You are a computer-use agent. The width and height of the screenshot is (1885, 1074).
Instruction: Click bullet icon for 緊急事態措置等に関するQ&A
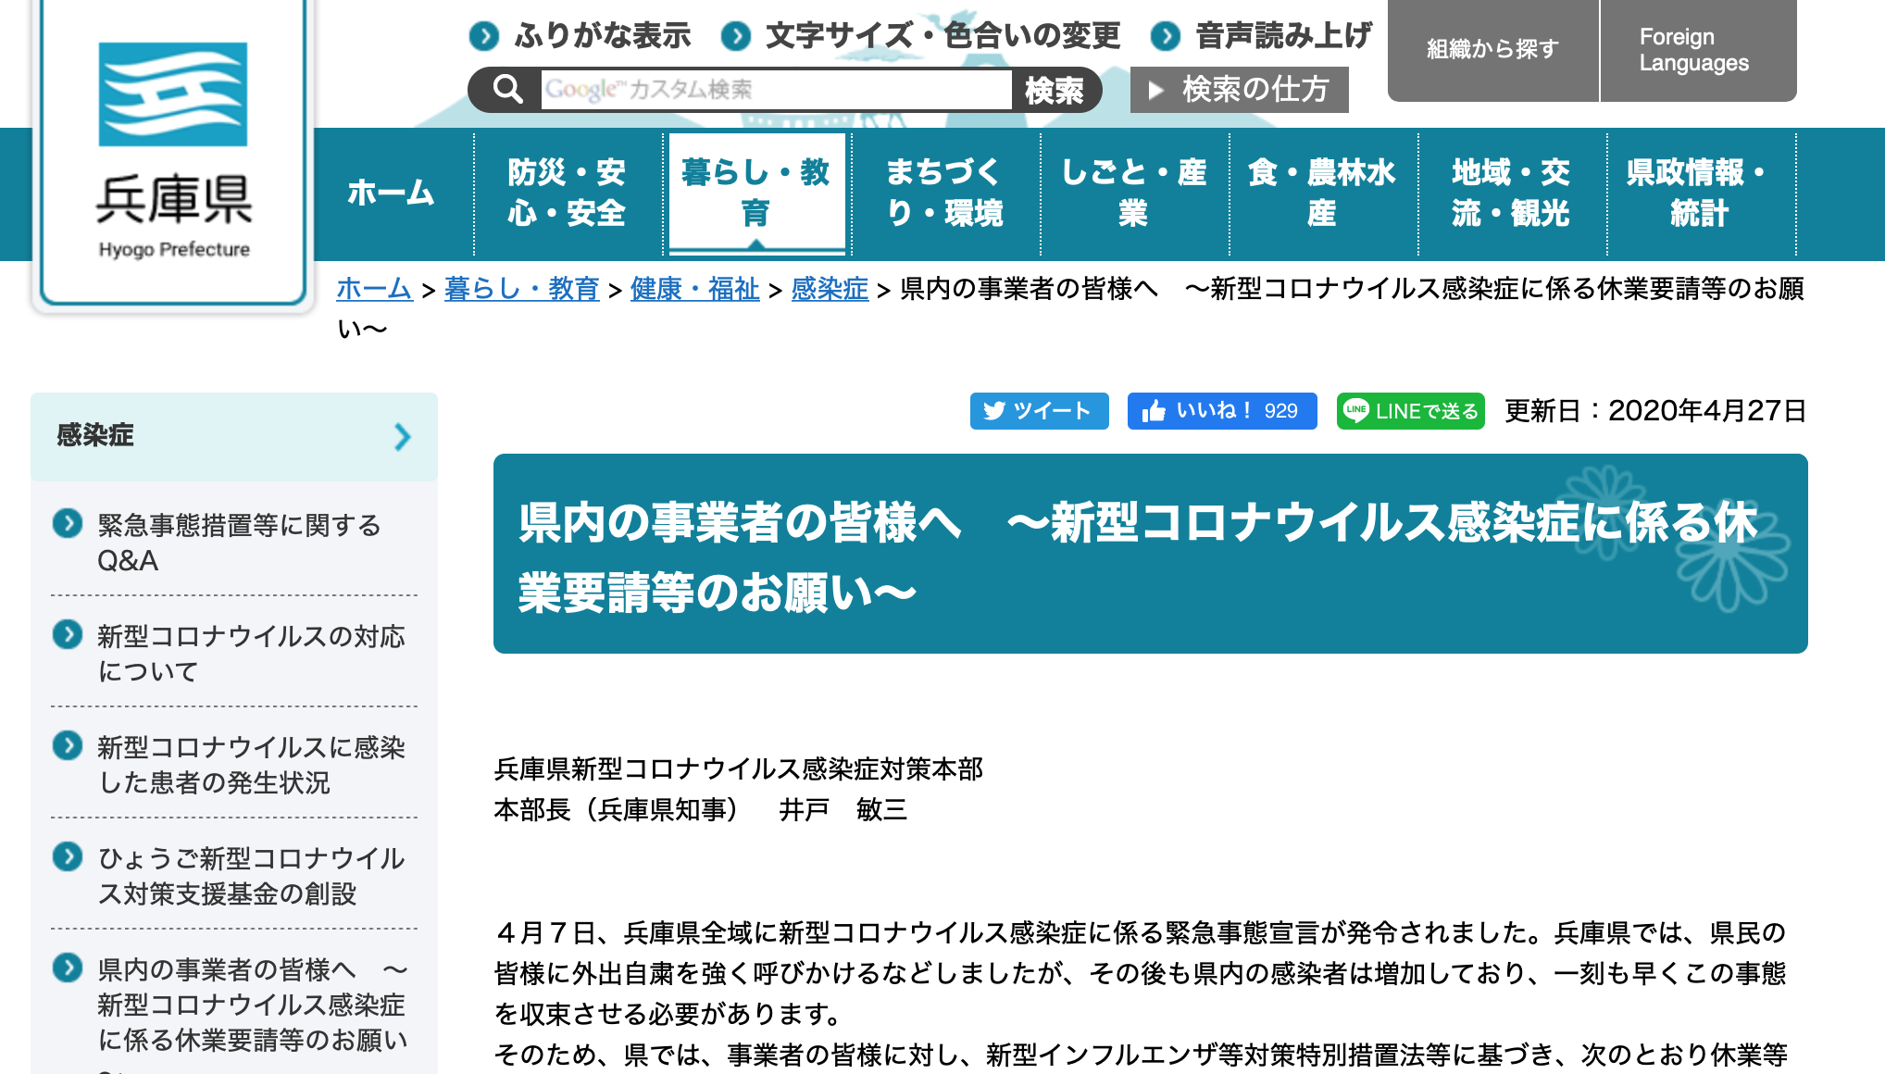coord(68,524)
